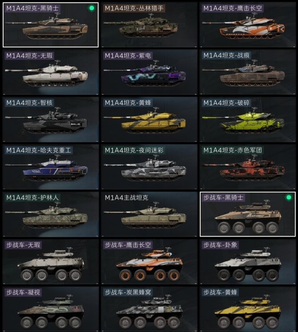Image resolution: width=298 pixels, height=332 pixels.
Task: Choose the M1A4坦克-战痕 skin
Action: coord(248,72)
